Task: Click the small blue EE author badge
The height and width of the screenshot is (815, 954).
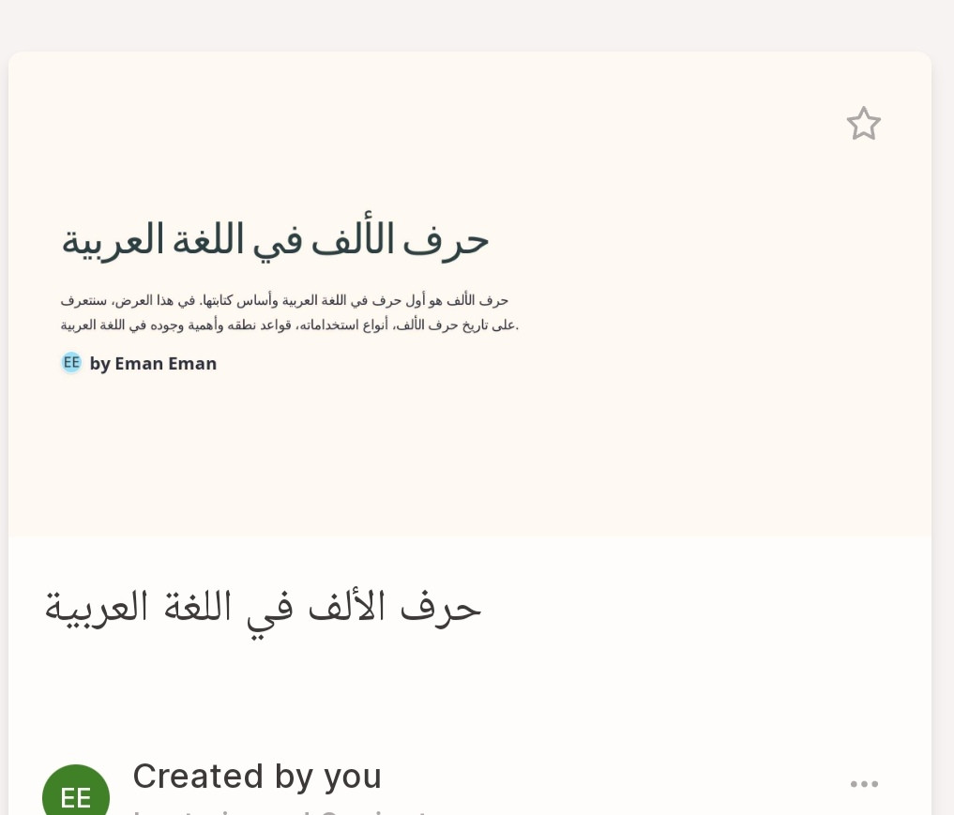Action: click(71, 363)
